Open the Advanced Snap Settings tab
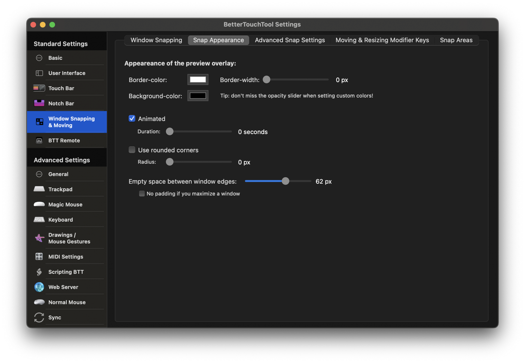Viewport: 525px width, 363px height. coord(290,40)
